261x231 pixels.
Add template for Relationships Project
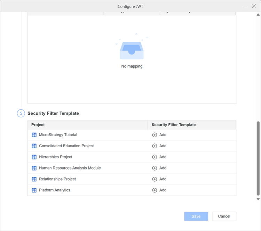(x=159, y=179)
